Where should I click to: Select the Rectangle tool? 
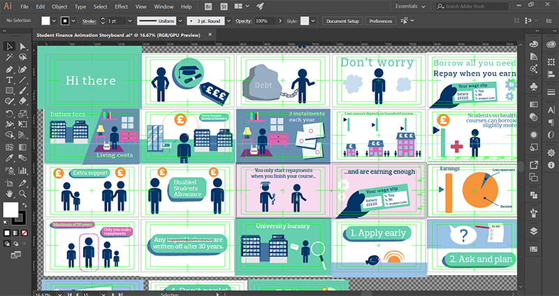(x=10, y=91)
